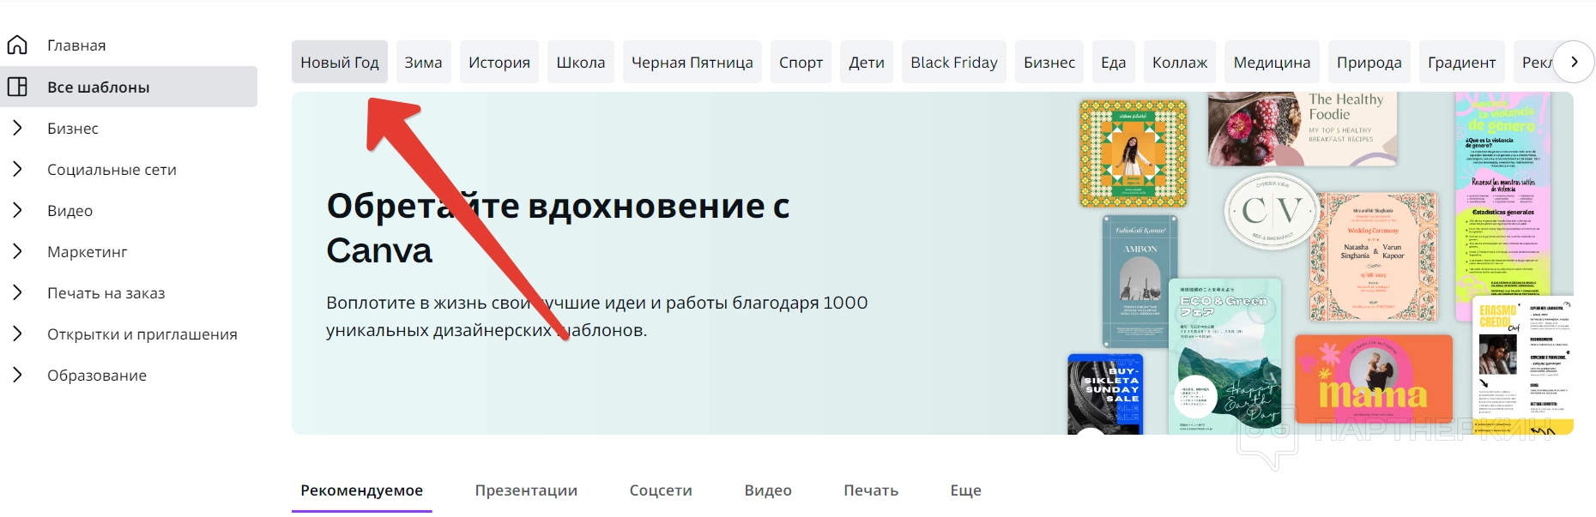1596x517 pixels.
Task: Open the pink violencia de género infographic
Action: pyautogui.click(x=1502, y=206)
